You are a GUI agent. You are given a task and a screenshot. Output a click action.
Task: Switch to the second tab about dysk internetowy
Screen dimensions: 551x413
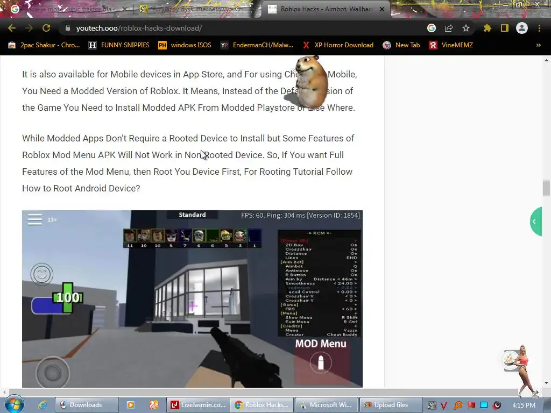coord(195,9)
